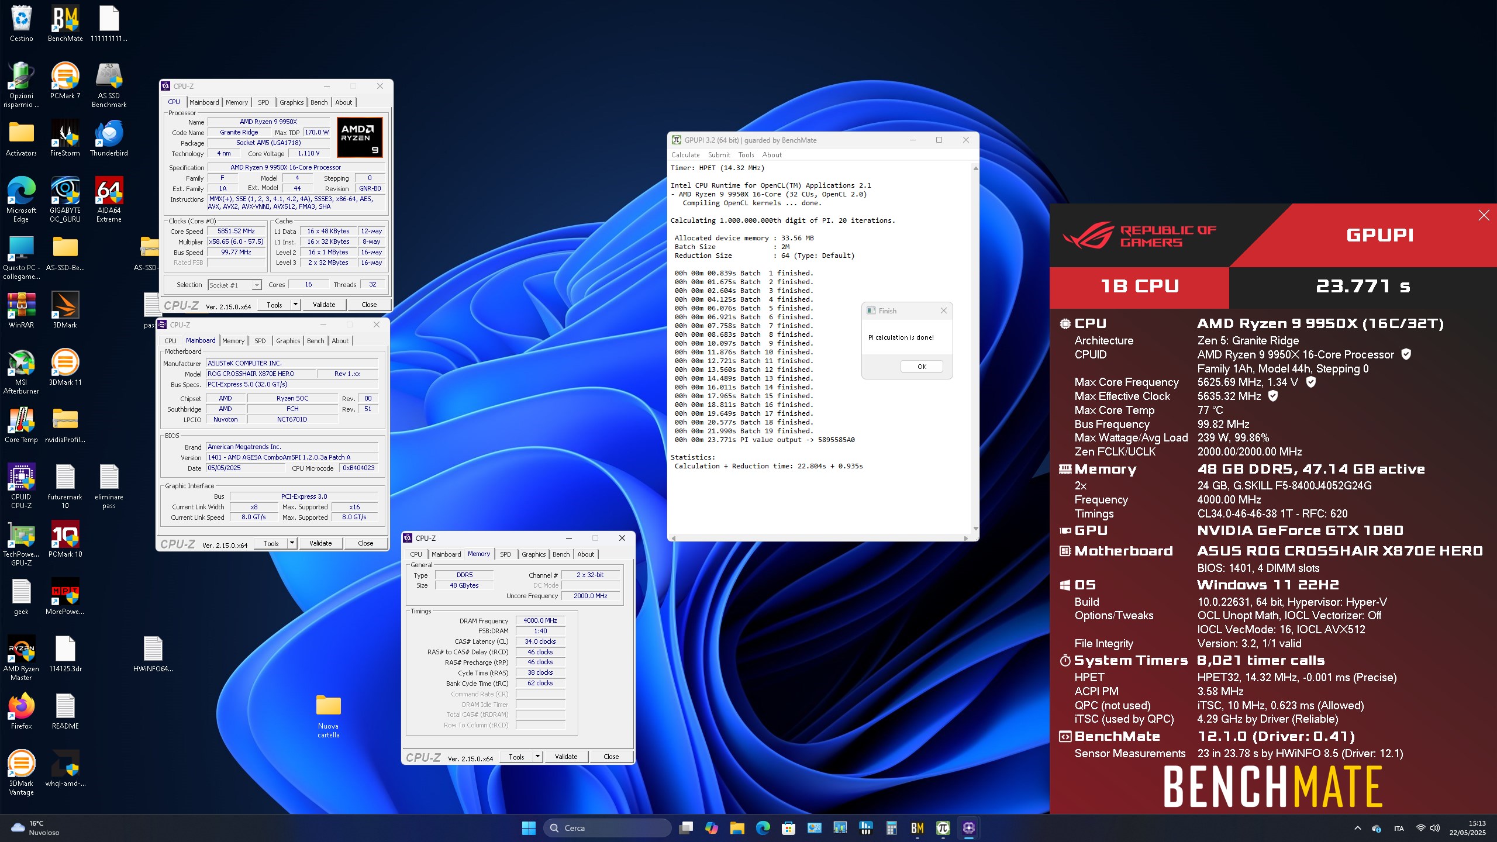The width and height of the screenshot is (1497, 842).
Task: Click GPUPI pi icon in taskbar
Action: tap(943, 828)
